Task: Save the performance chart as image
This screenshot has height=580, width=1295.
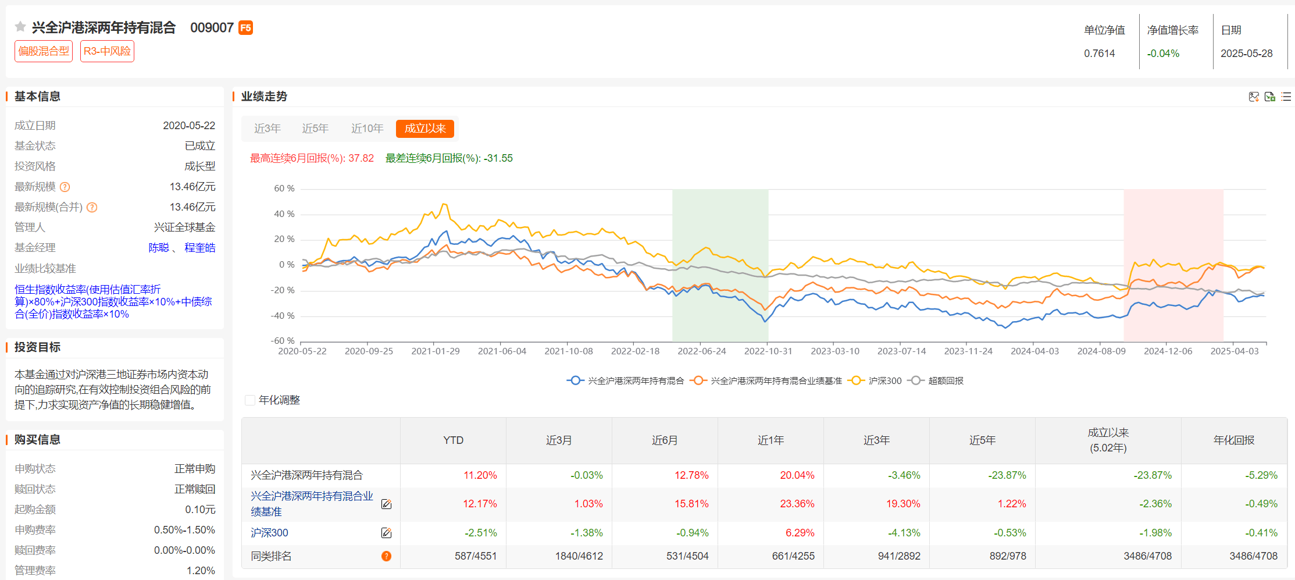Action: pyautogui.click(x=1254, y=97)
